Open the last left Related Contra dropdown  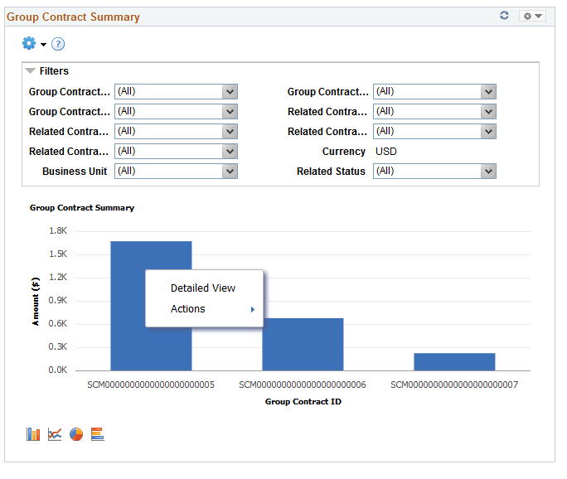[x=176, y=152]
